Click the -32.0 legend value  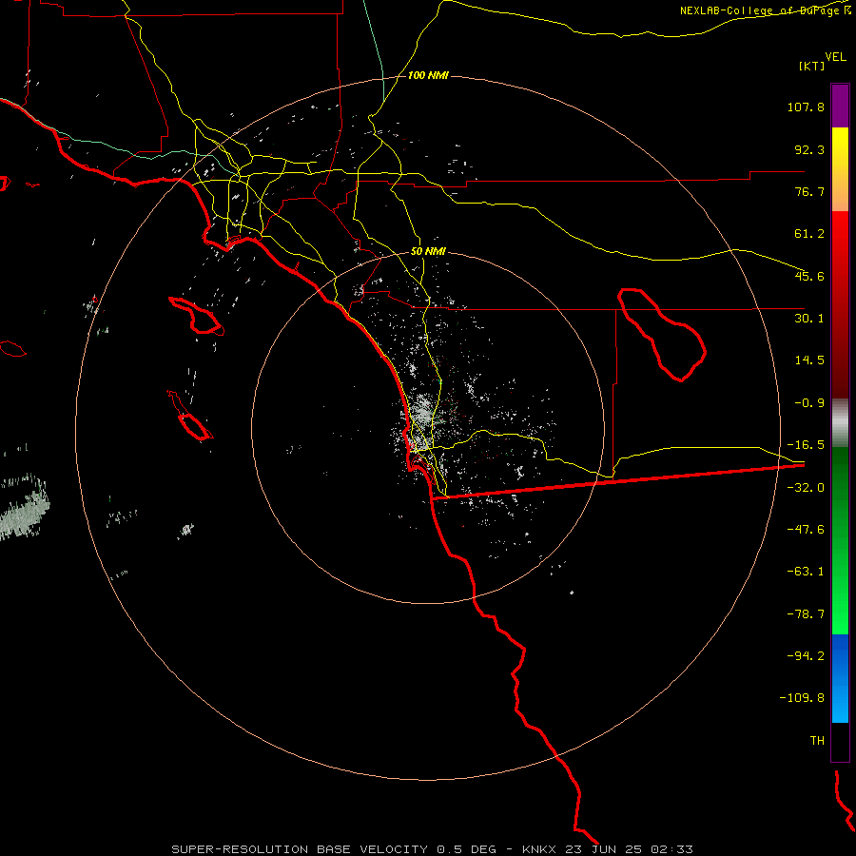click(x=806, y=488)
